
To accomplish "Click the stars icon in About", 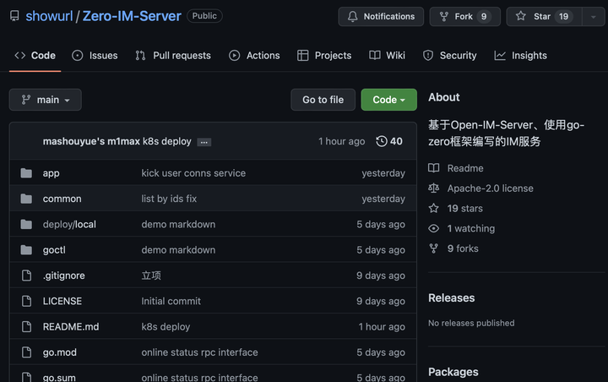I will pos(434,209).
